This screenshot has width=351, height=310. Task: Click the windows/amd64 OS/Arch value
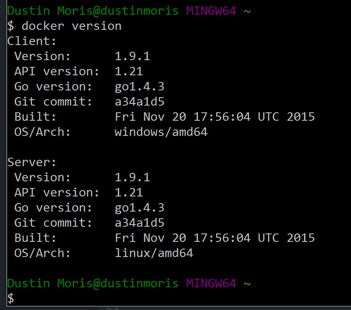161,132
